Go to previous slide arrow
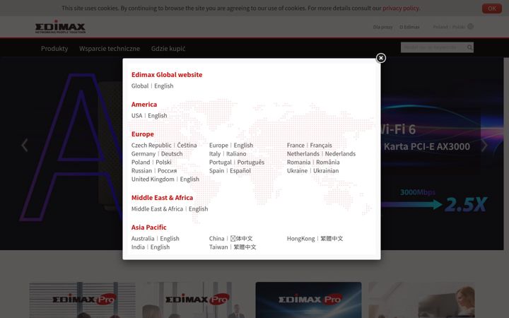 point(24,145)
